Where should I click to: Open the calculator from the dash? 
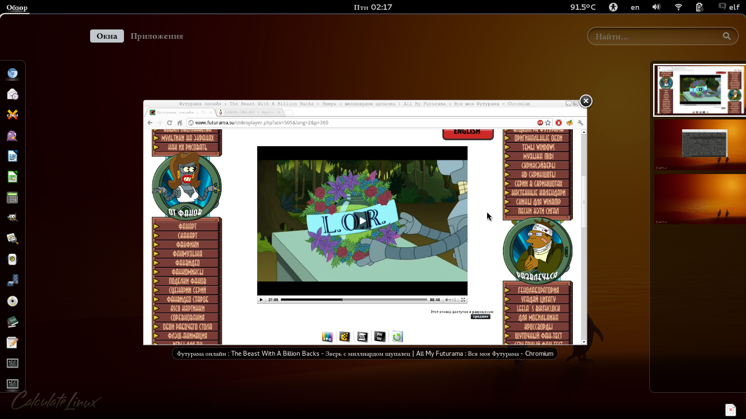(x=12, y=197)
